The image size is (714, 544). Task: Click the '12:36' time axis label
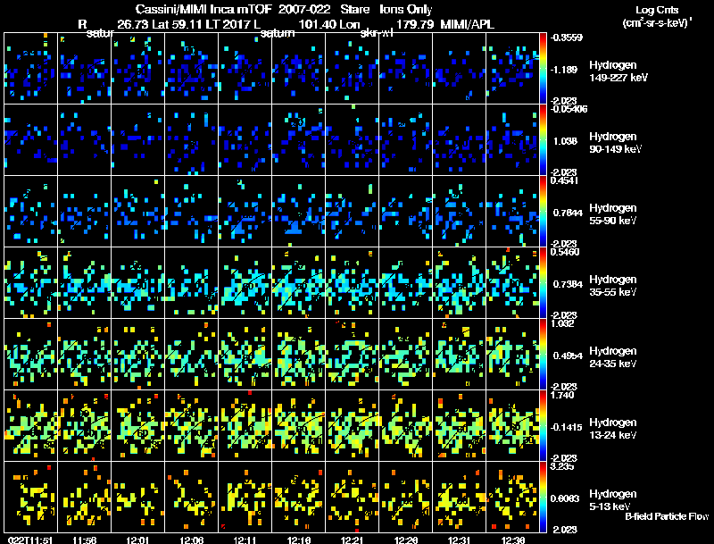tap(512, 540)
